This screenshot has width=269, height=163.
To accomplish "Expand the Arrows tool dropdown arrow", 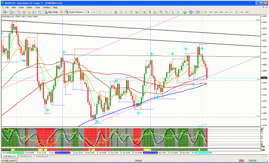I will [x=139, y=12].
